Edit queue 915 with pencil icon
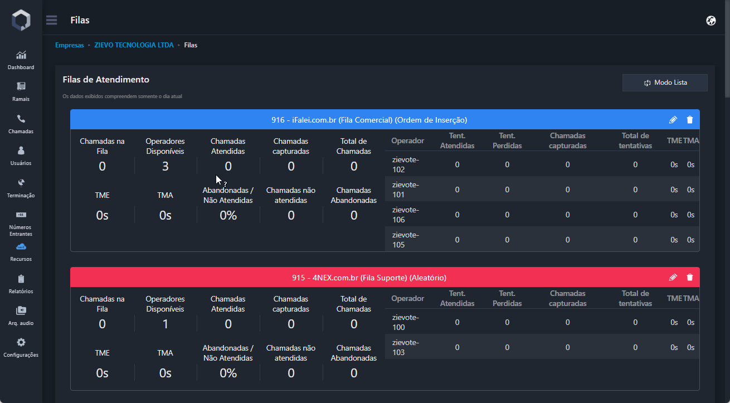The image size is (730, 403). point(673,278)
